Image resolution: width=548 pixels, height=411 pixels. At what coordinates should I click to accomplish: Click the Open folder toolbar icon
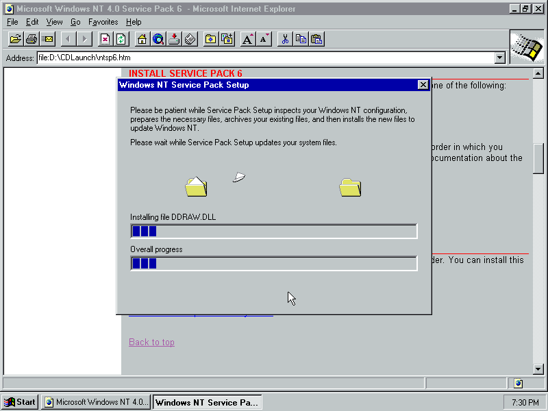tap(15, 39)
